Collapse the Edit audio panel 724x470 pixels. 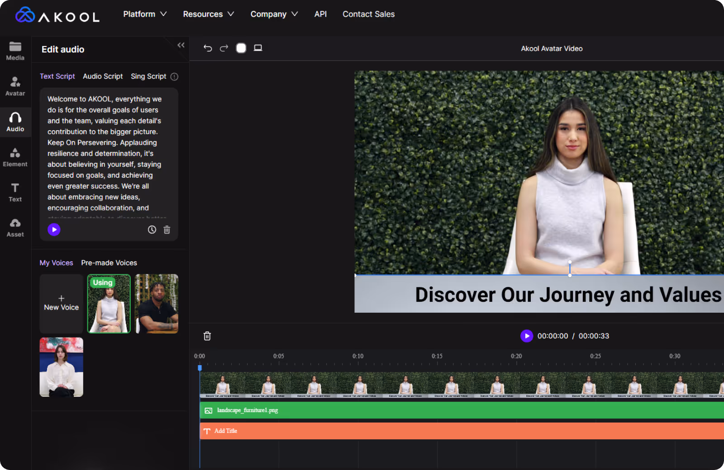pos(181,45)
